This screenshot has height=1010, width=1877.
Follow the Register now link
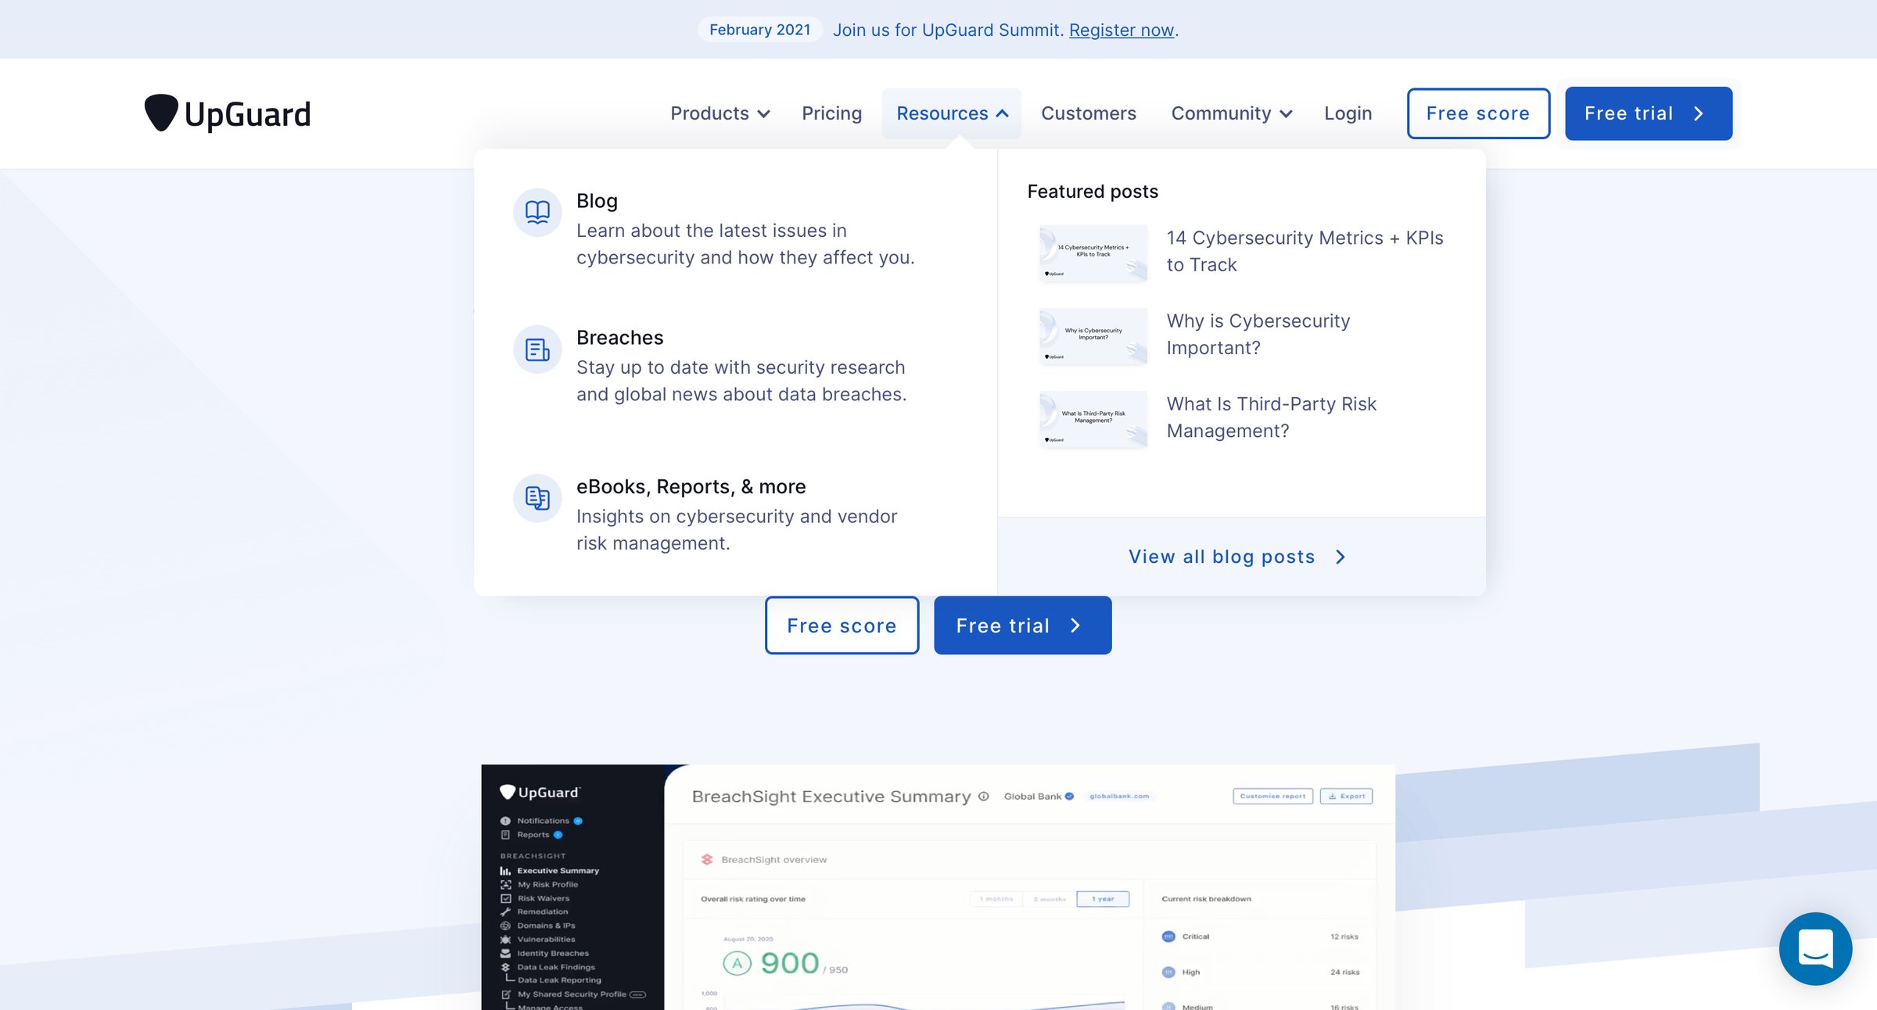click(x=1122, y=30)
